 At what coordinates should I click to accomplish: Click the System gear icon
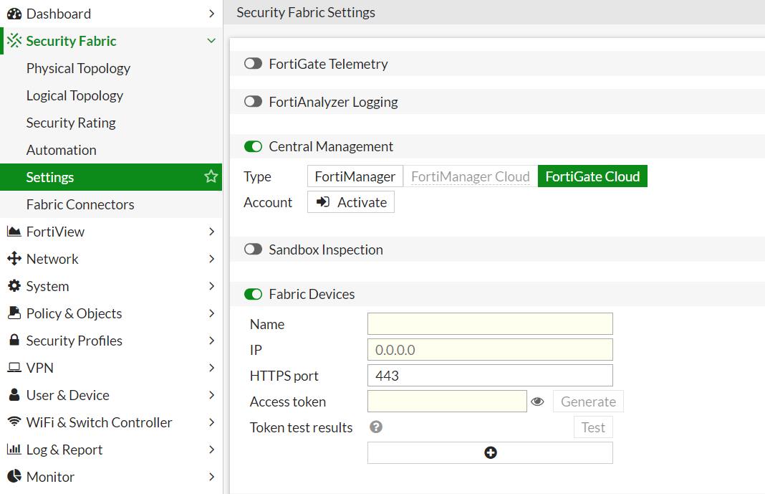coord(14,285)
